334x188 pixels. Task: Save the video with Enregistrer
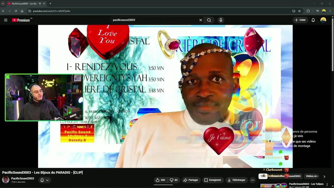coord(213,180)
